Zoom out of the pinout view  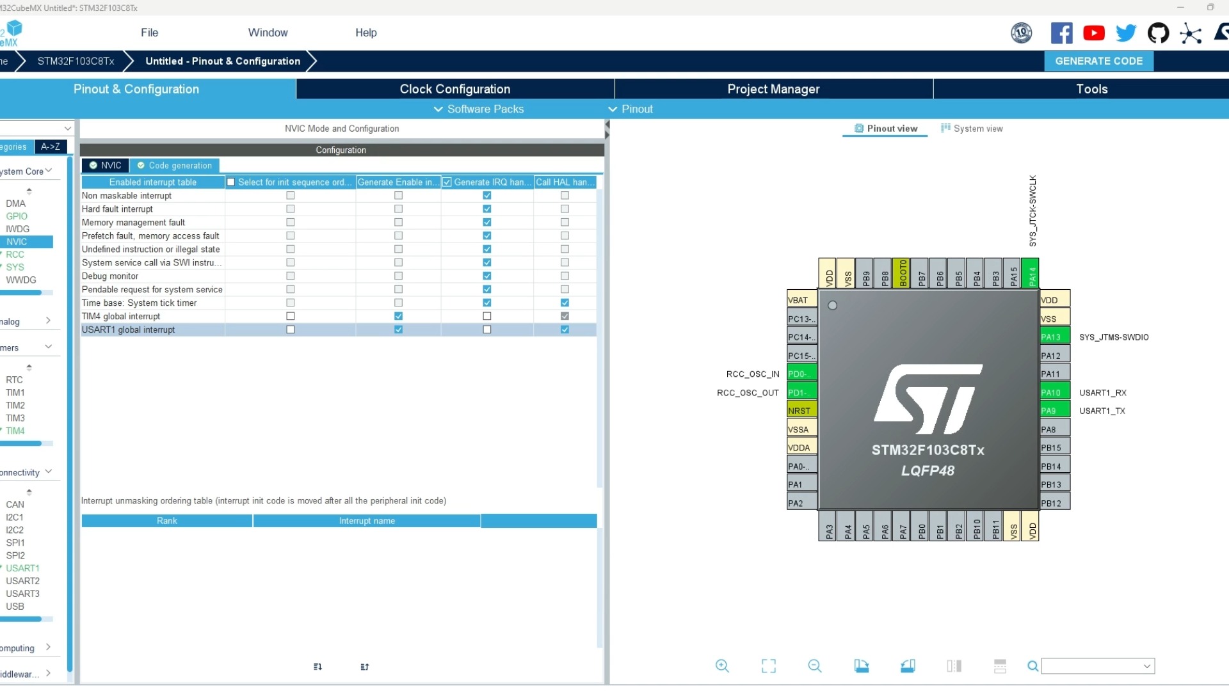pyautogui.click(x=814, y=666)
